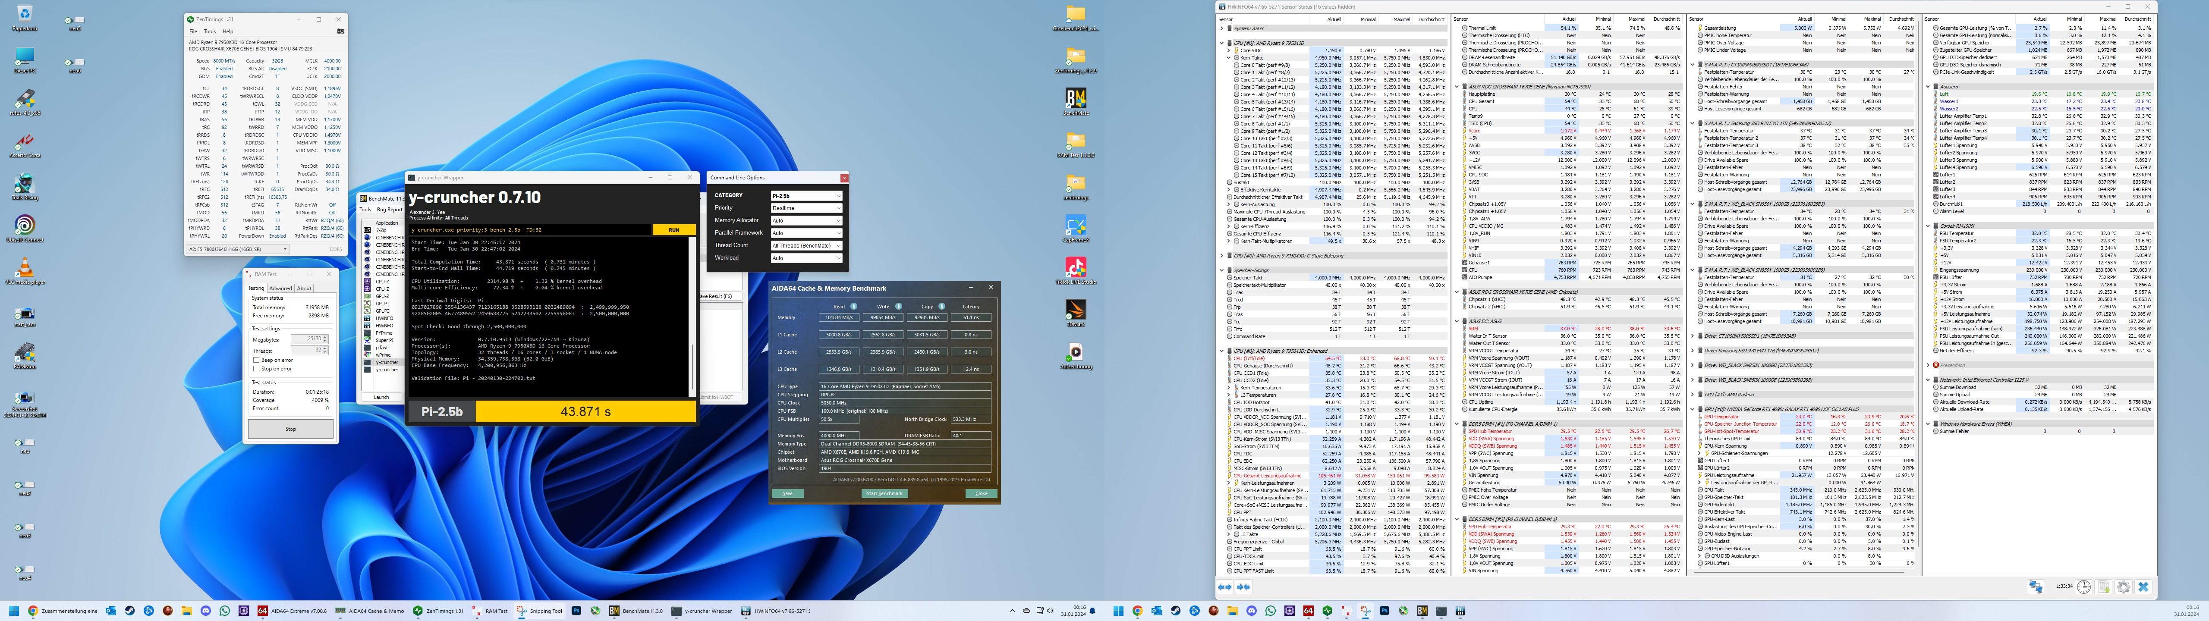This screenshot has width=2209, height=621.
Task: Click HWiNFO expand columns arrows icon
Action: click(1225, 586)
